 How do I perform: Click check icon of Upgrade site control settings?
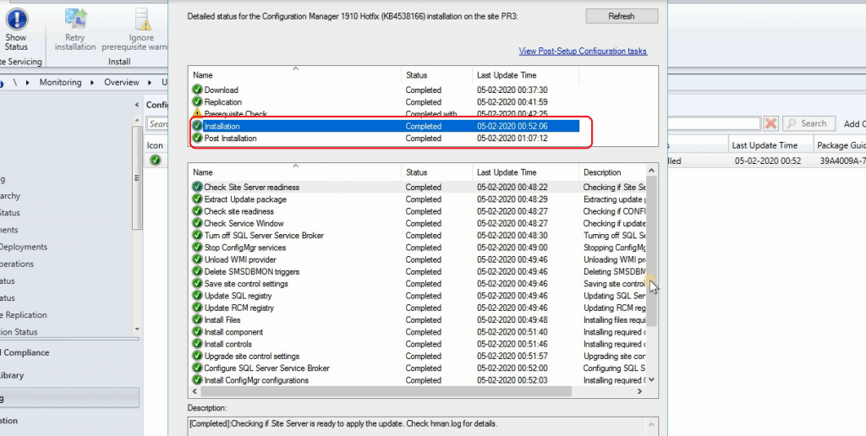[197, 357]
